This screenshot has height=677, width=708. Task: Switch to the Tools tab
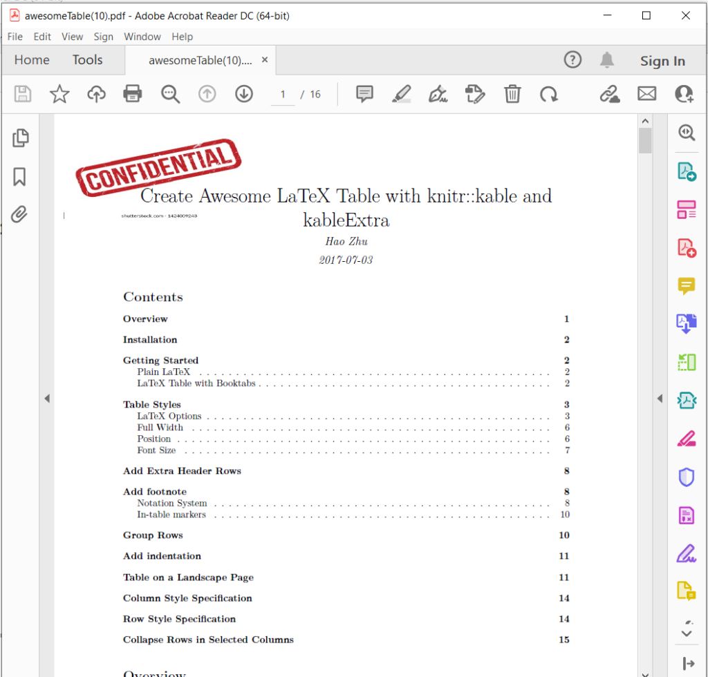coord(87,60)
